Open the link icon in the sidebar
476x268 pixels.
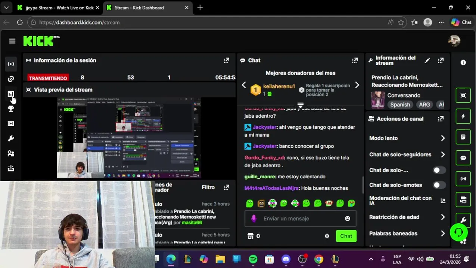click(11, 79)
